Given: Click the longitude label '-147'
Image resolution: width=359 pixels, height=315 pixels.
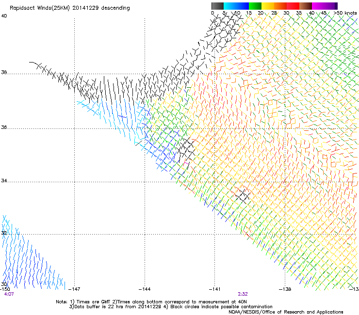Looking at the screenshot, I should click(74, 289).
